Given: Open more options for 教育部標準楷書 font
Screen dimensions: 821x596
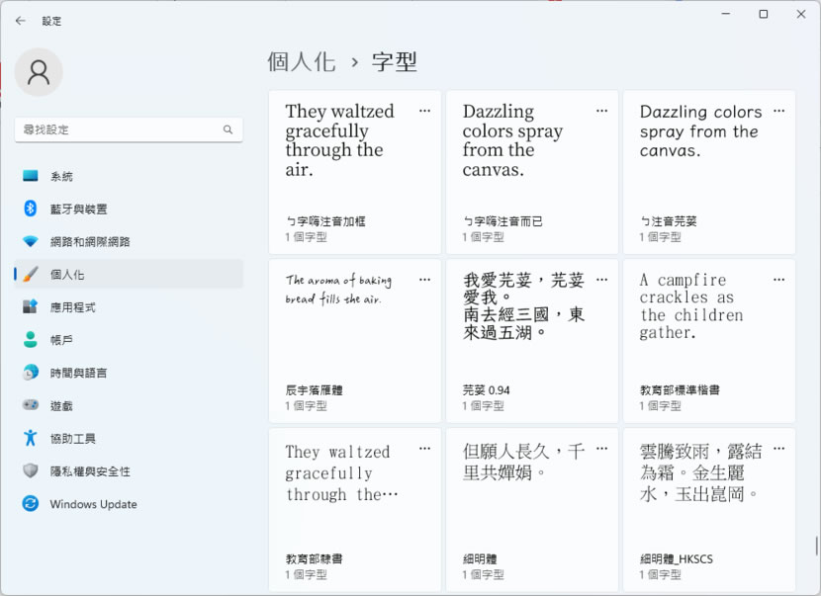Looking at the screenshot, I should [x=778, y=280].
